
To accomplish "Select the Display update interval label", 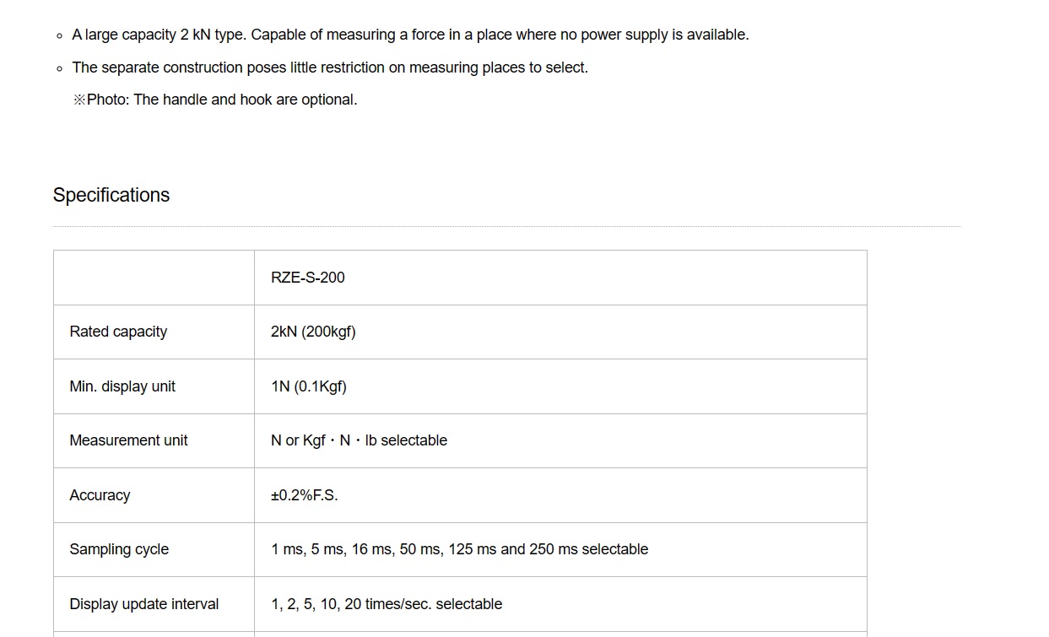I will [x=143, y=604].
